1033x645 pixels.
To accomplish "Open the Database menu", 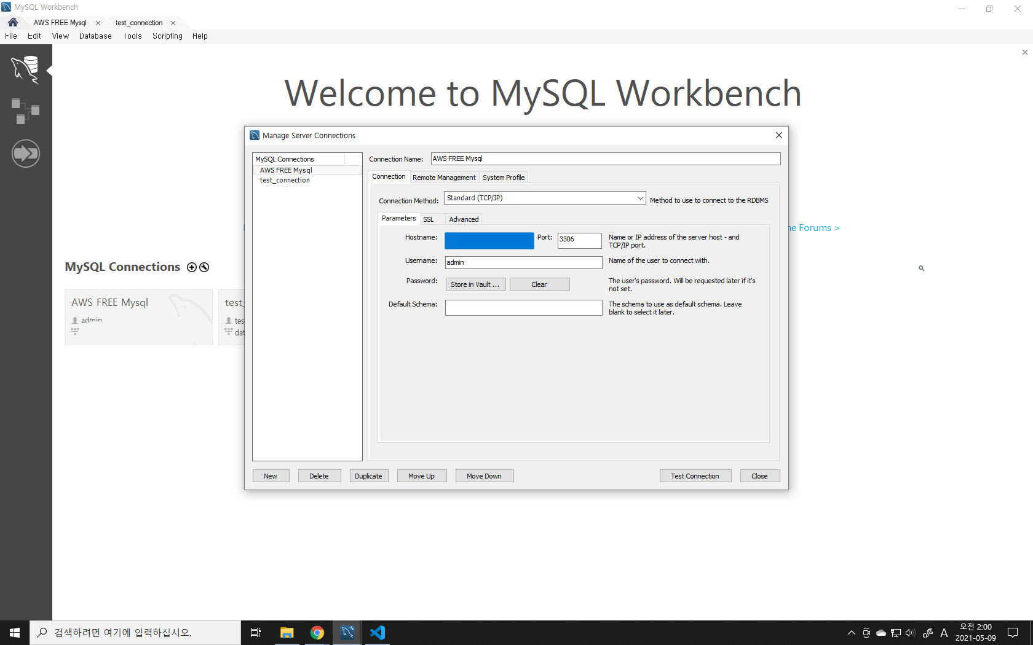I will [95, 36].
